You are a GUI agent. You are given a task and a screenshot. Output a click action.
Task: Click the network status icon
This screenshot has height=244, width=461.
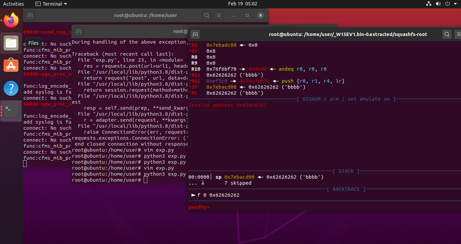click(429, 4)
